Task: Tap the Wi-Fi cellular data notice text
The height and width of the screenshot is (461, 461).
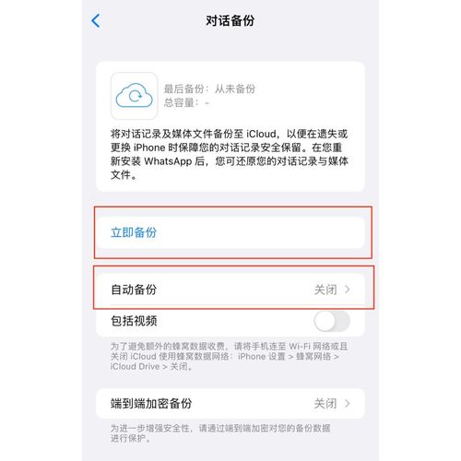Action: (x=229, y=357)
